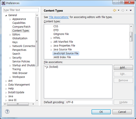Select the Globalization preference page
The image size is (136, 119).
pyautogui.click(x=20, y=38)
